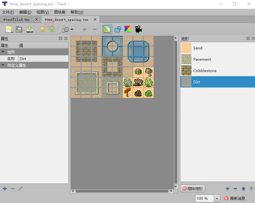Add a new terrain with the plus icon

click(227, 189)
